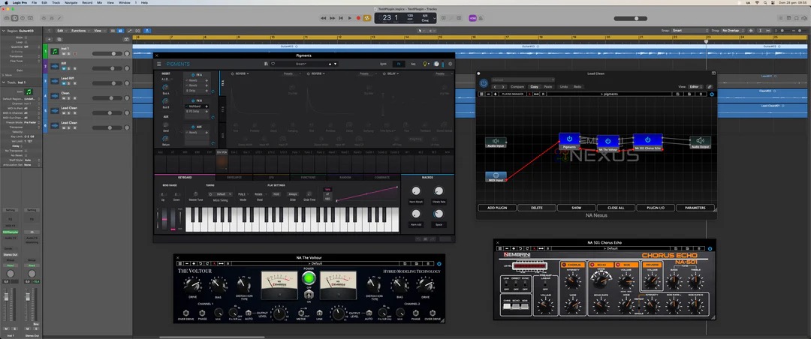
Task: Click the link icon in Lead Clean window
Action: [710, 87]
